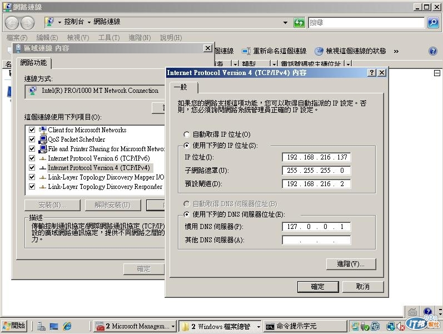The width and height of the screenshot is (443, 334).
Task: Click the network status tray icon
Action: tap(391, 326)
